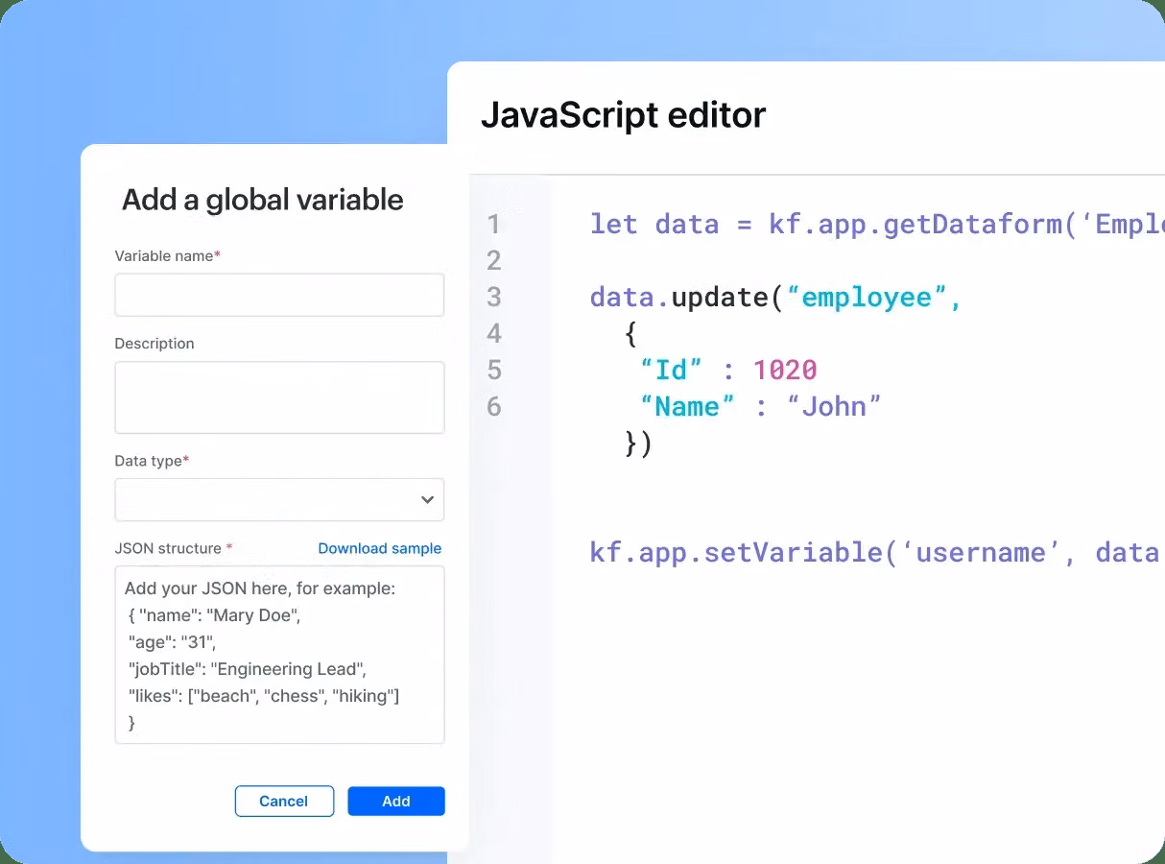Click the Variable name input field
1165x864 pixels.
click(x=279, y=295)
